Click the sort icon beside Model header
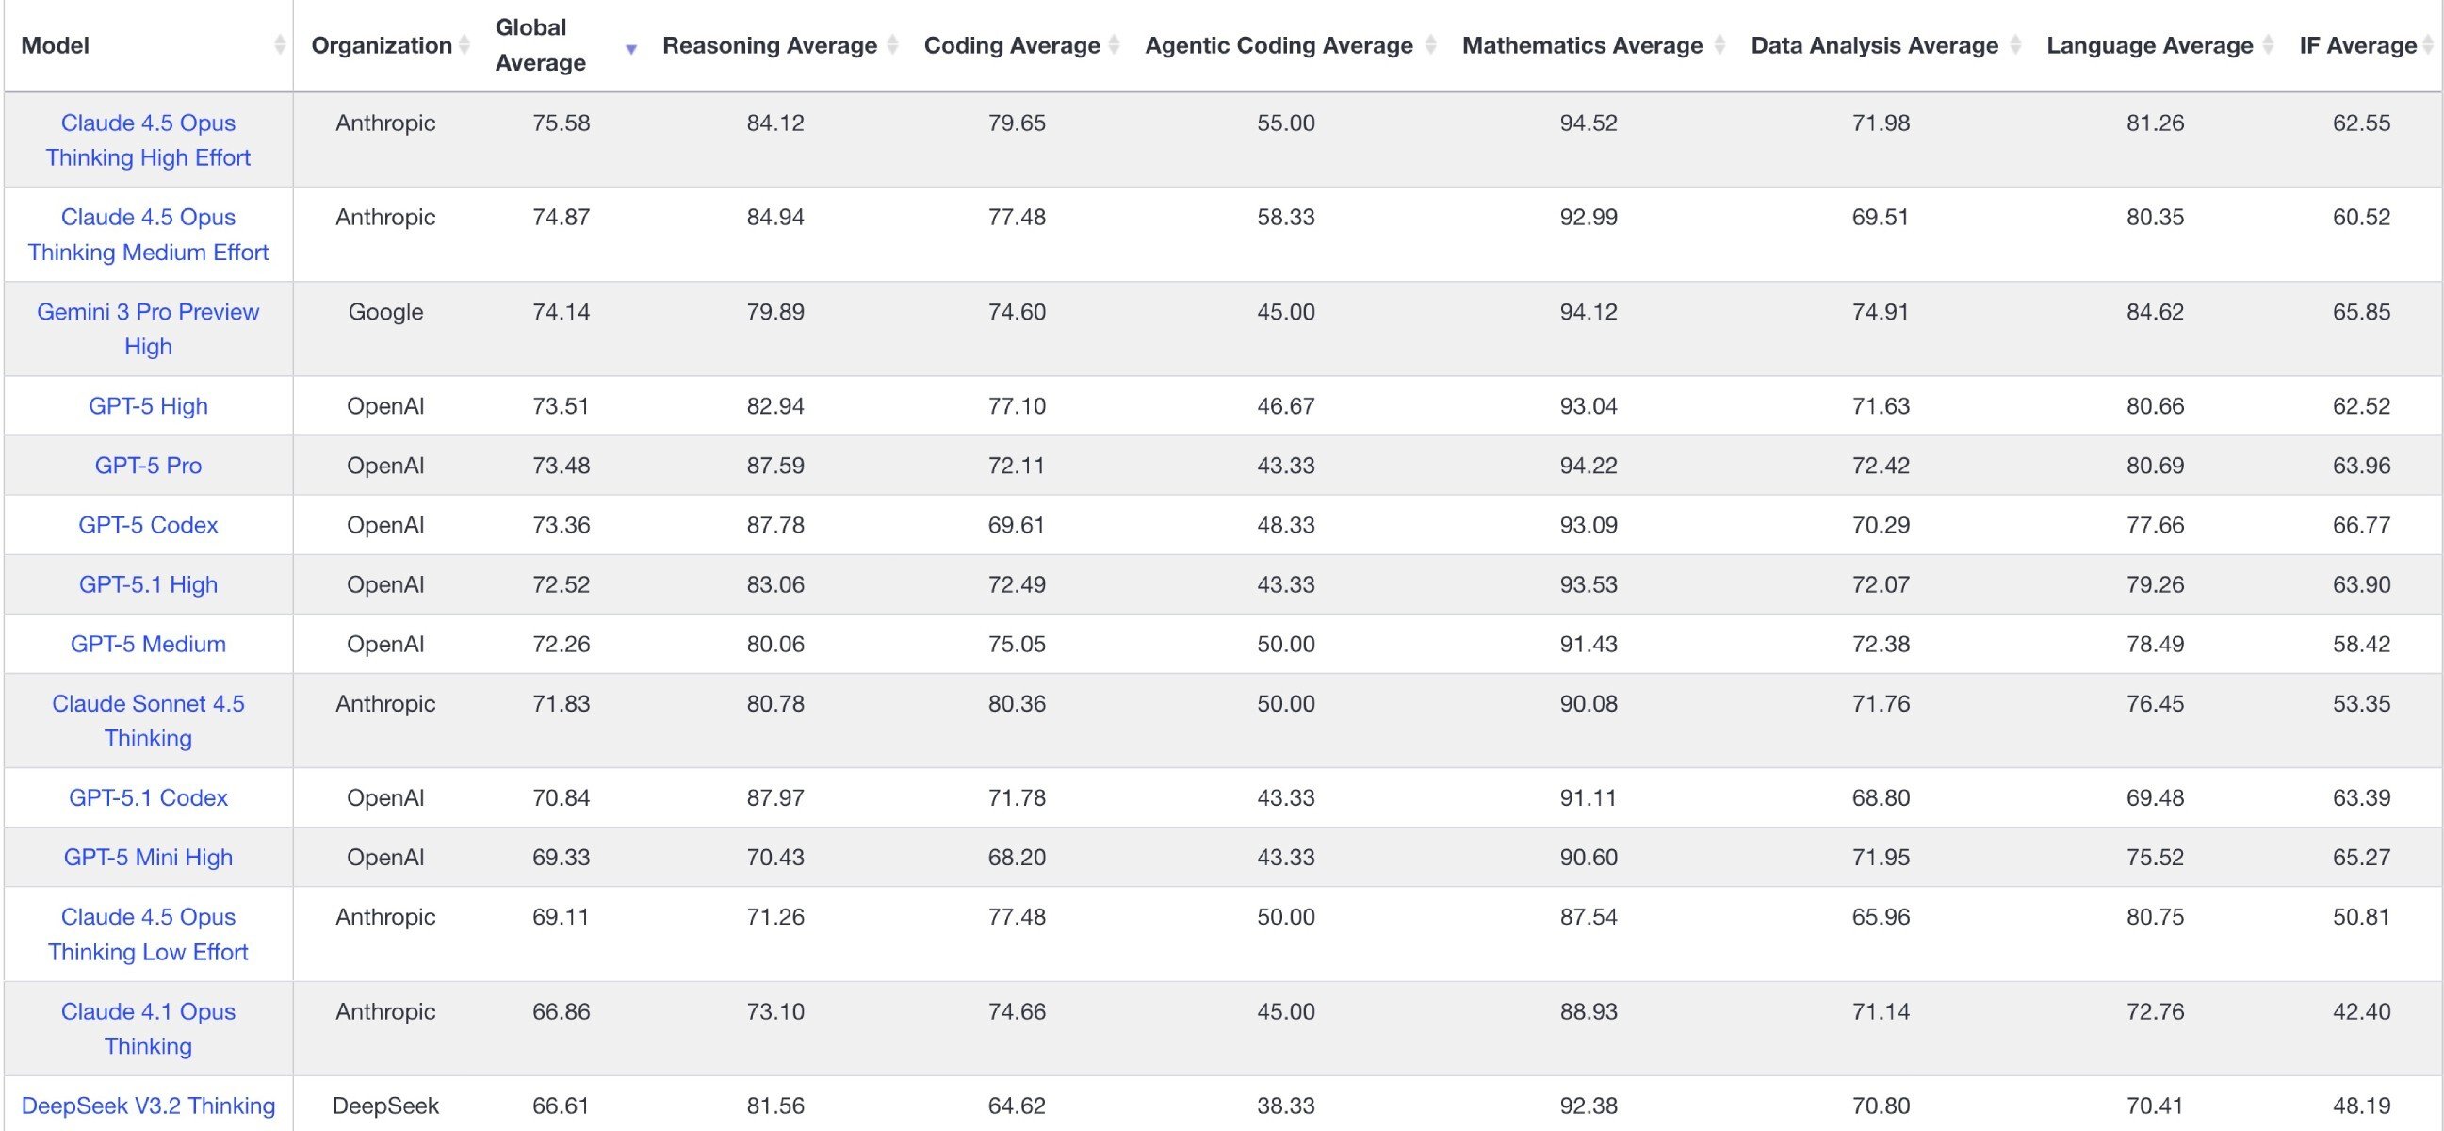Image resolution: width=2444 pixels, height=1131 pixels. pos(279,44)
